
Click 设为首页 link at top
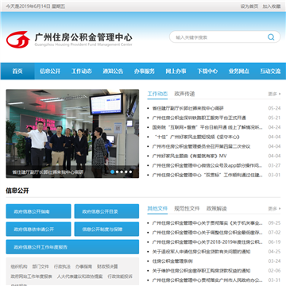[249, 6]
